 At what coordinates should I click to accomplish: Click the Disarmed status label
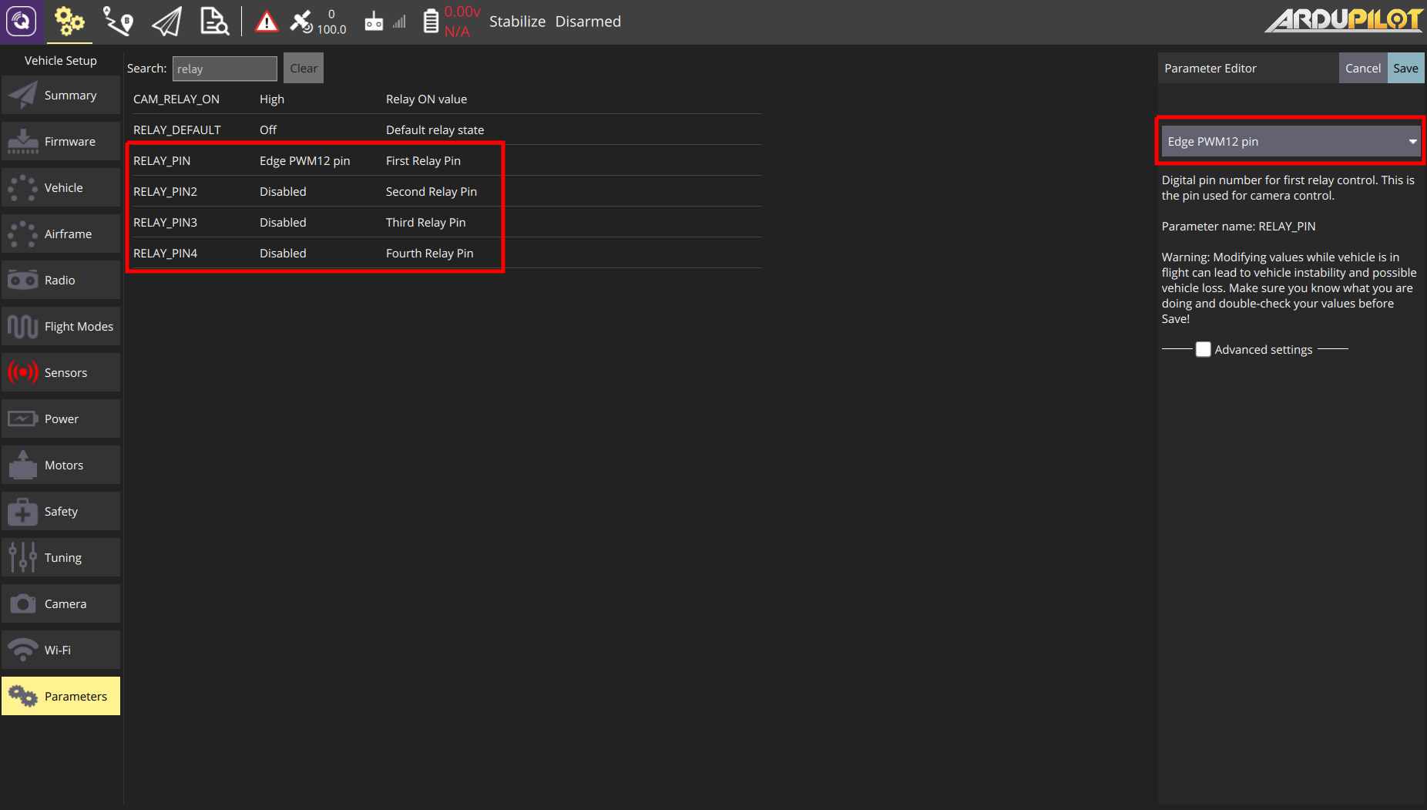pyautogui.click(x=588, y=22)
